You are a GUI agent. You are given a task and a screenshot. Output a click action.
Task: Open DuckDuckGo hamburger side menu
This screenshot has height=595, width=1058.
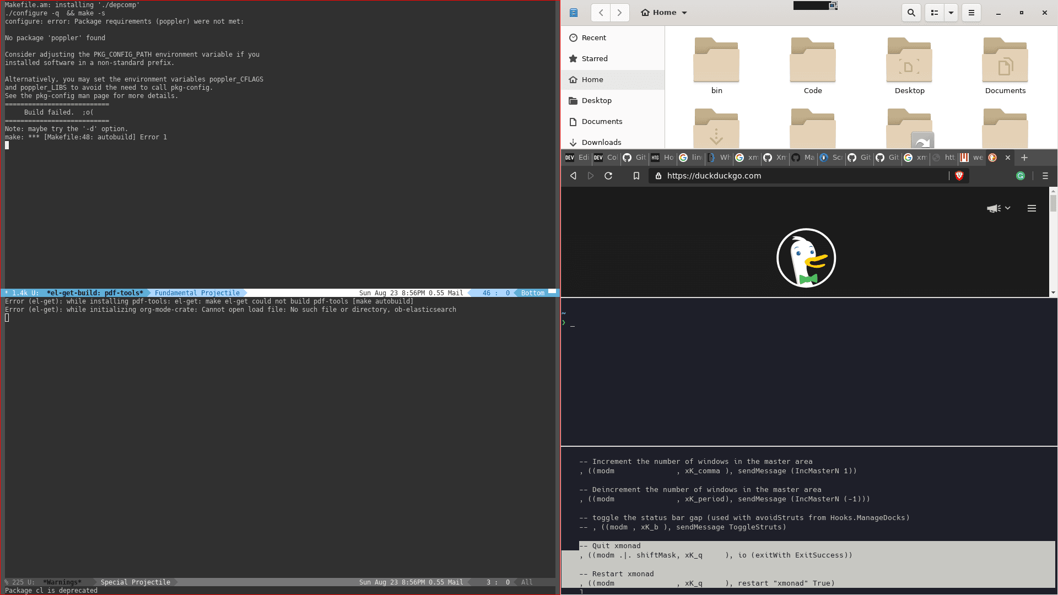[1032, 208]
